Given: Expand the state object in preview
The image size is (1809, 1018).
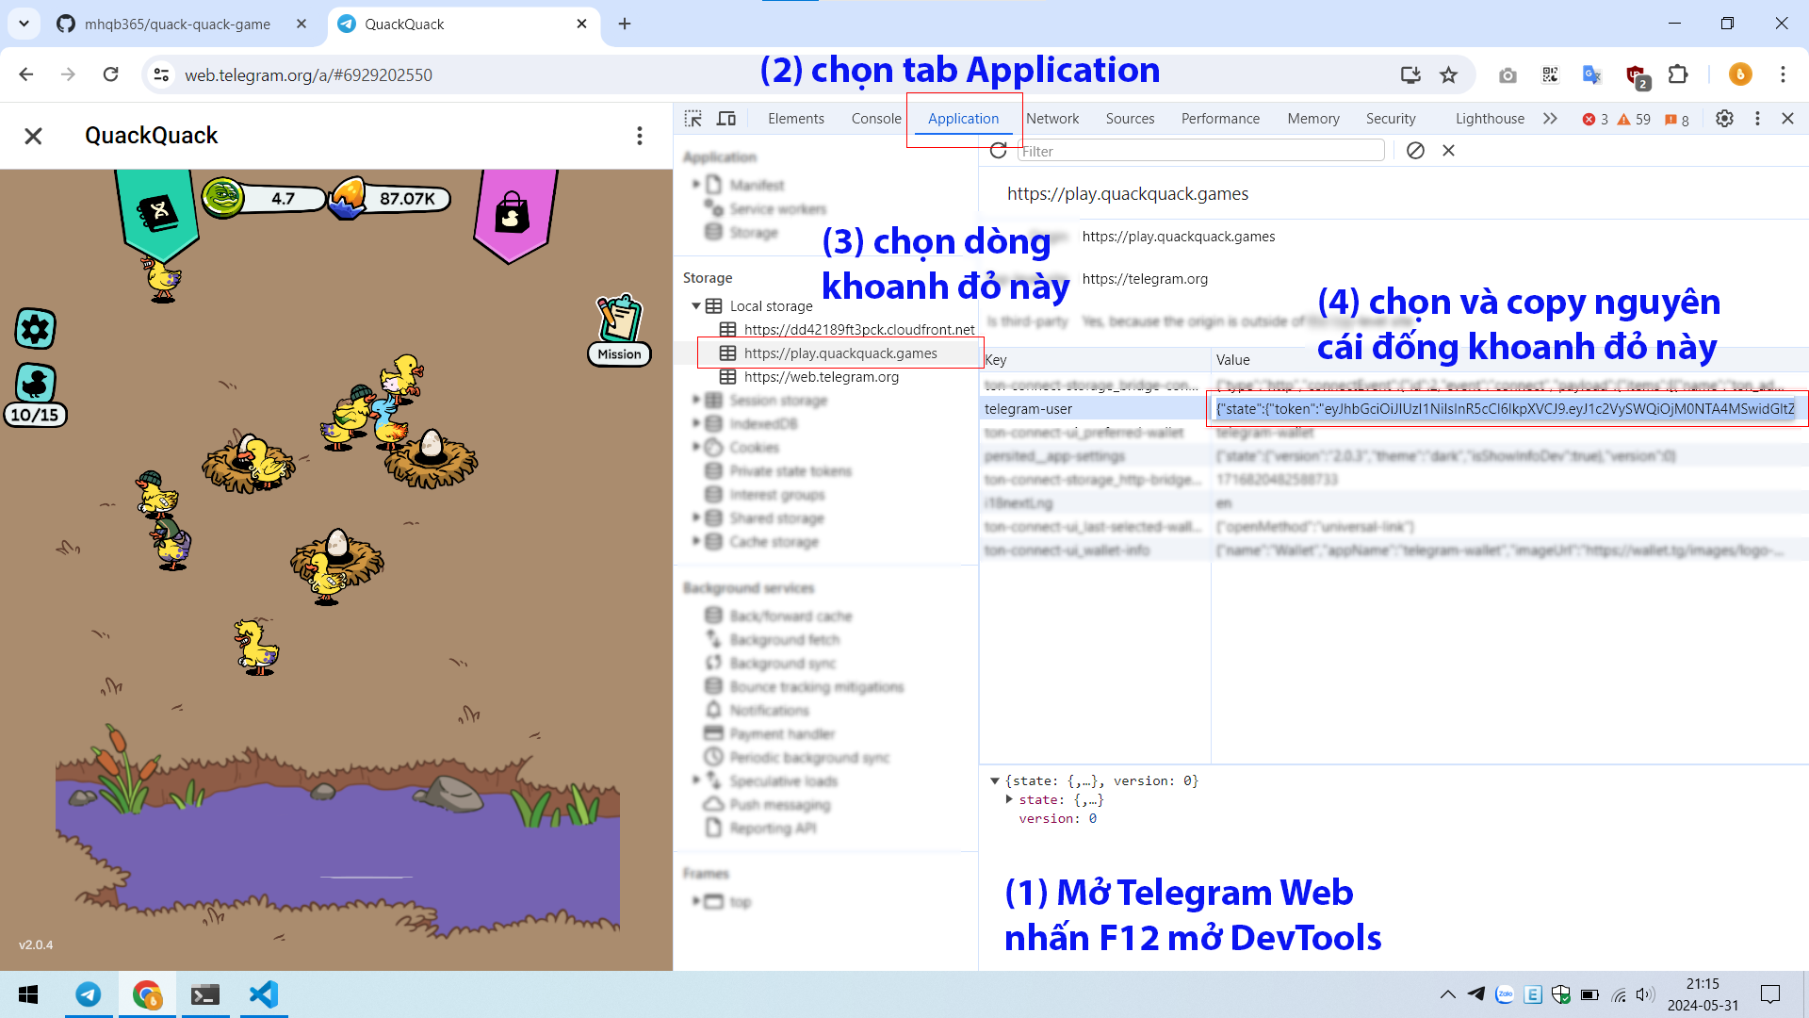Looking at the screenshot, I should tap(1009, 799).
